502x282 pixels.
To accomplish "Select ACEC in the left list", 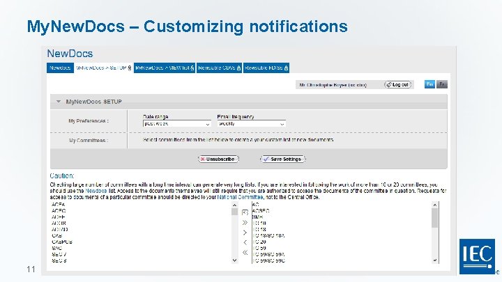I will (x=59, y=211).
